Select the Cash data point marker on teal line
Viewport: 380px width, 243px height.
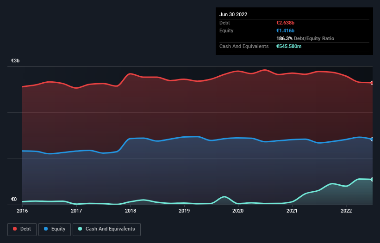pos(372,179)
